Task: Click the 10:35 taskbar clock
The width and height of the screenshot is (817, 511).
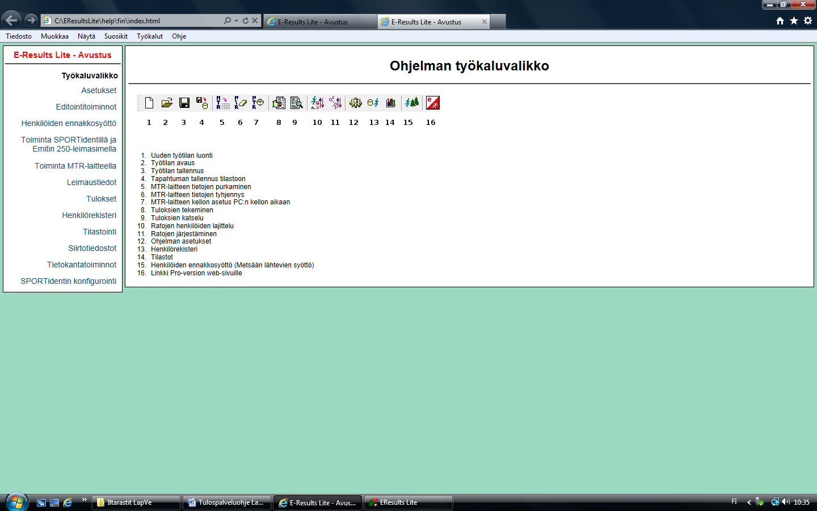Action: (801, 502)
